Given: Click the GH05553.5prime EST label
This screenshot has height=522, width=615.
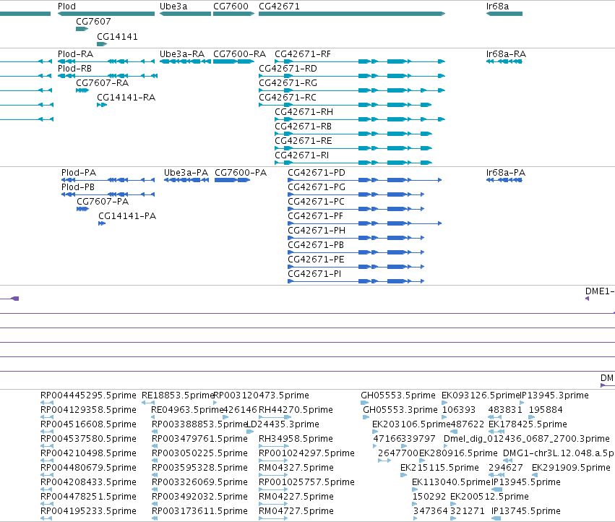Looking at the screenshot, I should point(398,395).
